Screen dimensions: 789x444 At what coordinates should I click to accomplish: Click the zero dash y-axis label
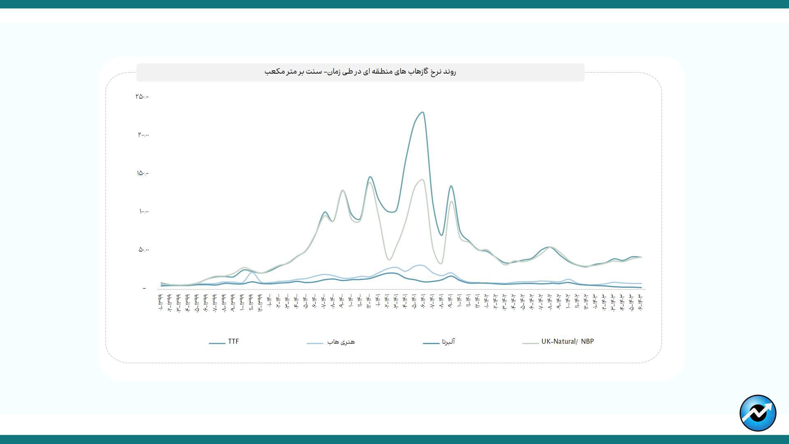(x=144, y=288)
